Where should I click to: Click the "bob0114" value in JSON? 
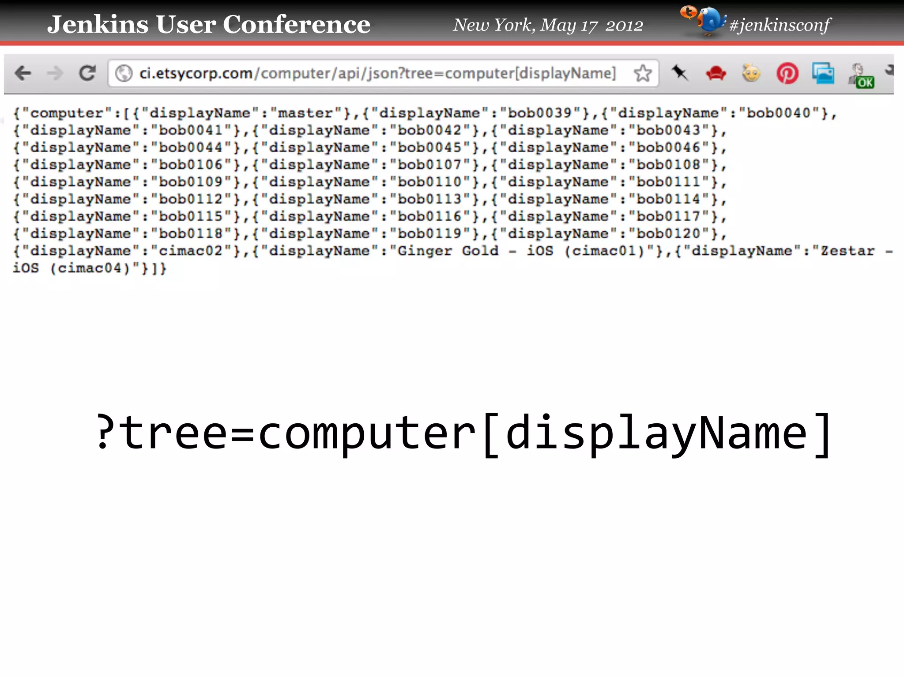(x=673, y=199)
